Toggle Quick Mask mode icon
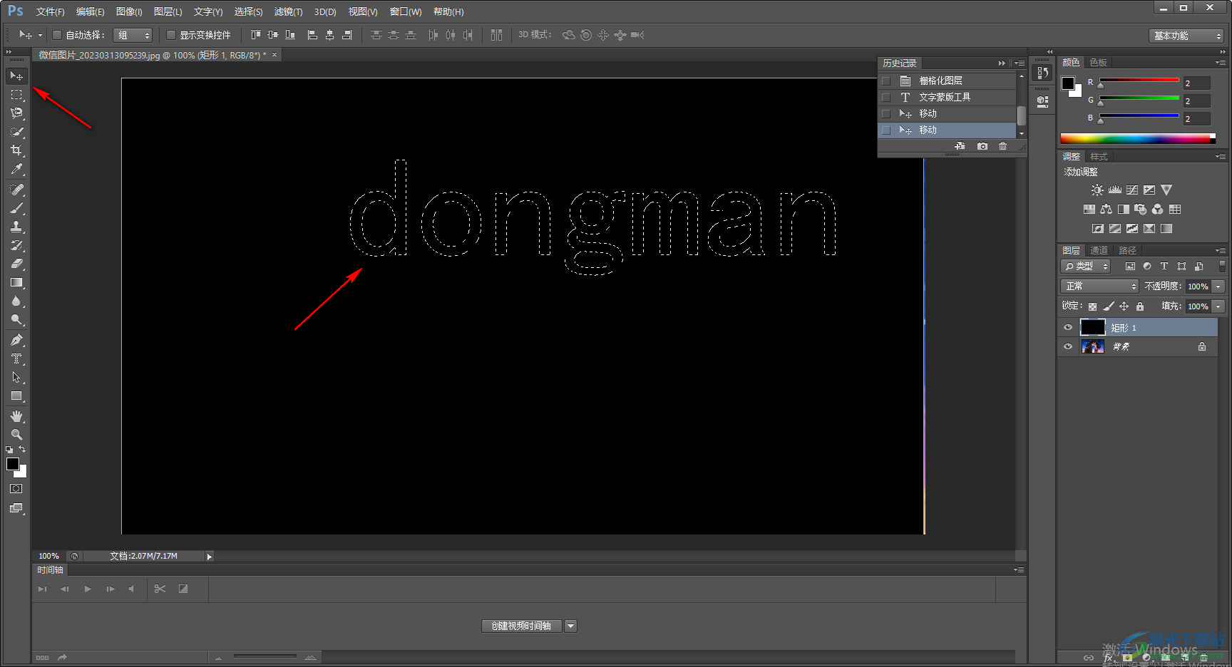This screenshot has width=1232, height=667. click(16, 489)
